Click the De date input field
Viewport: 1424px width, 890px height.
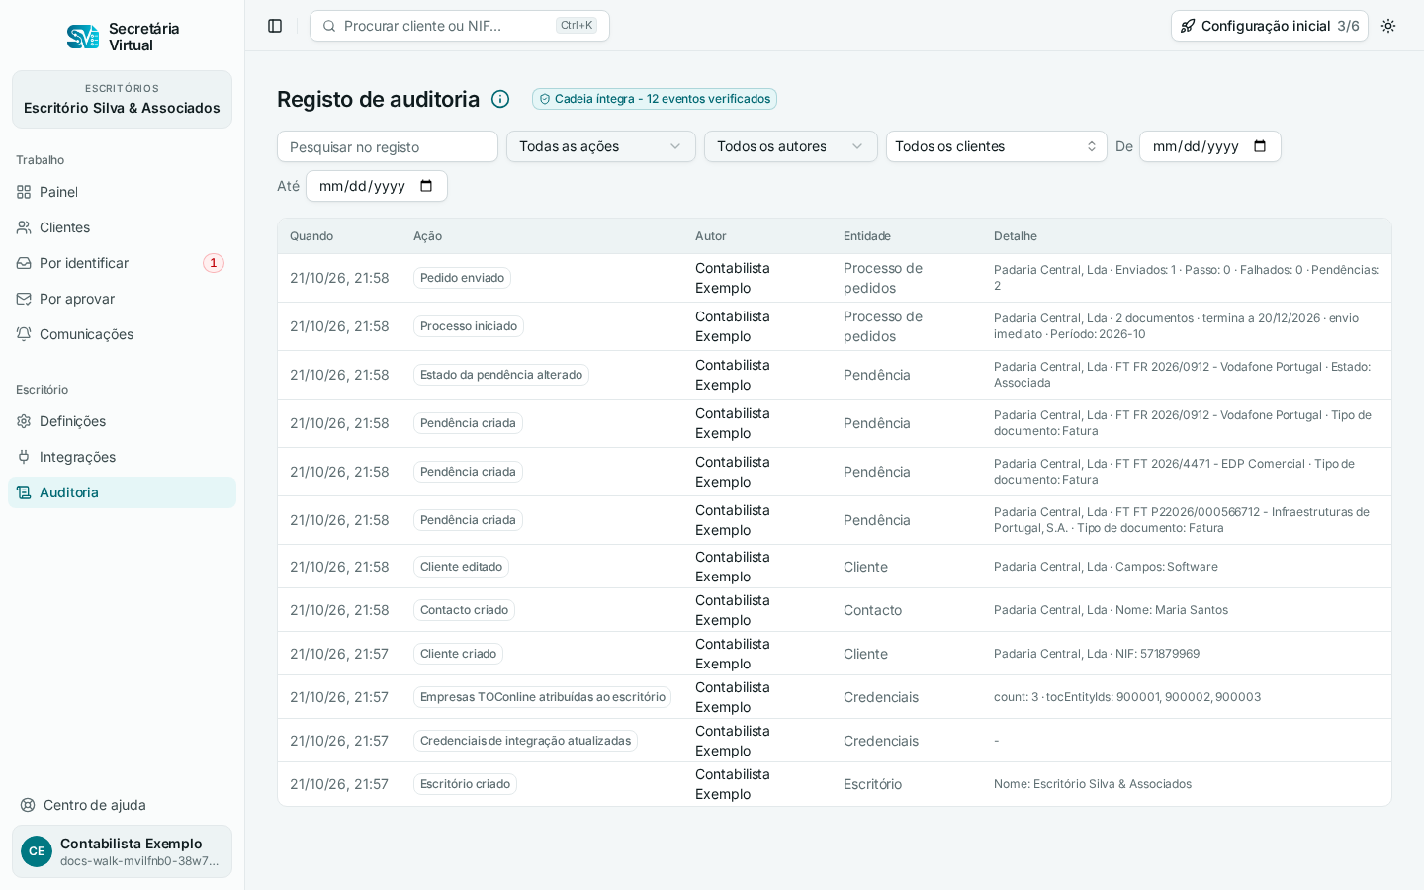click(1210, 146)
